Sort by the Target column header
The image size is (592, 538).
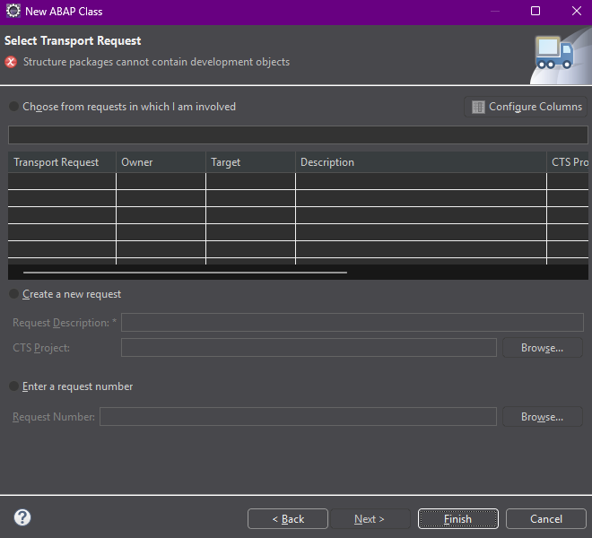[250, 162]
